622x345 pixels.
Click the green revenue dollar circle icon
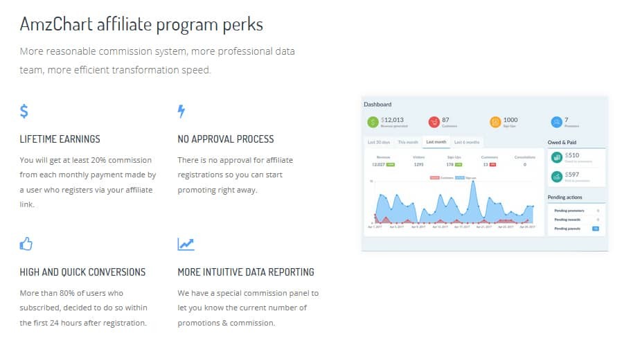pyautogui.click(x=373, y=122)
